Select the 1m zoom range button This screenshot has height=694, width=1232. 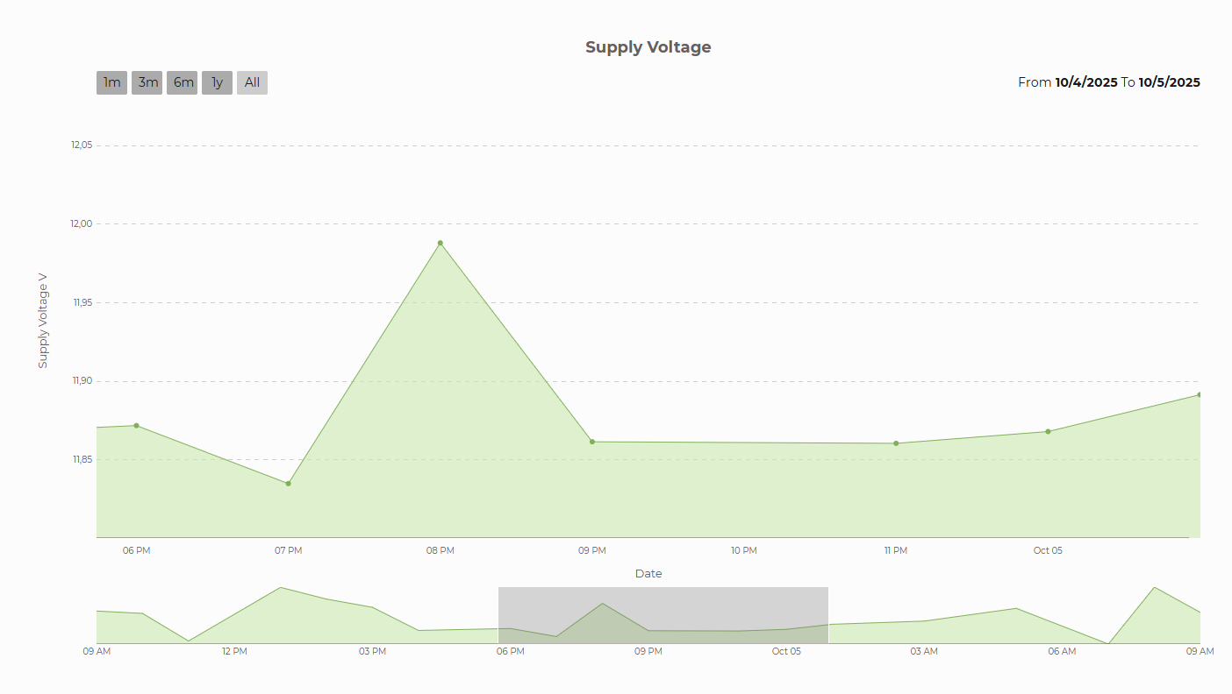tap(111, 82)
